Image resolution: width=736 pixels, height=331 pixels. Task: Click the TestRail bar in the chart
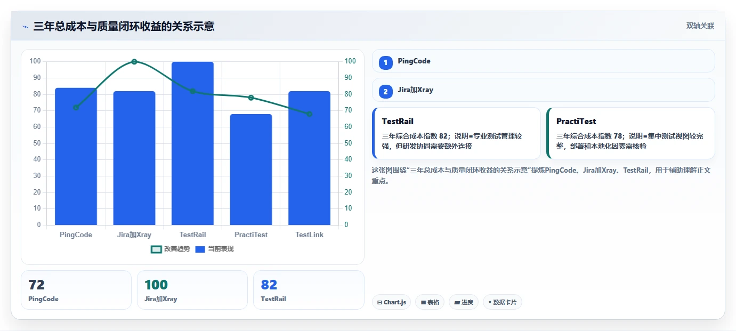tap(192, 143)
